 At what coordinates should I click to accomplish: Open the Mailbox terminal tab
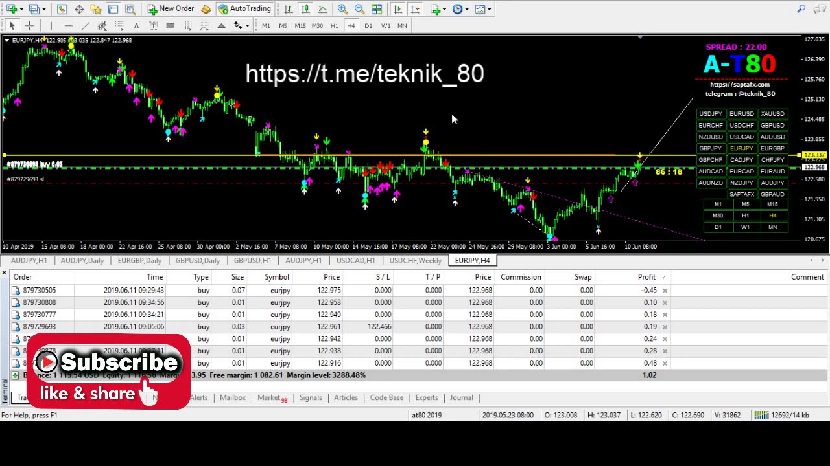pos(232,398)
